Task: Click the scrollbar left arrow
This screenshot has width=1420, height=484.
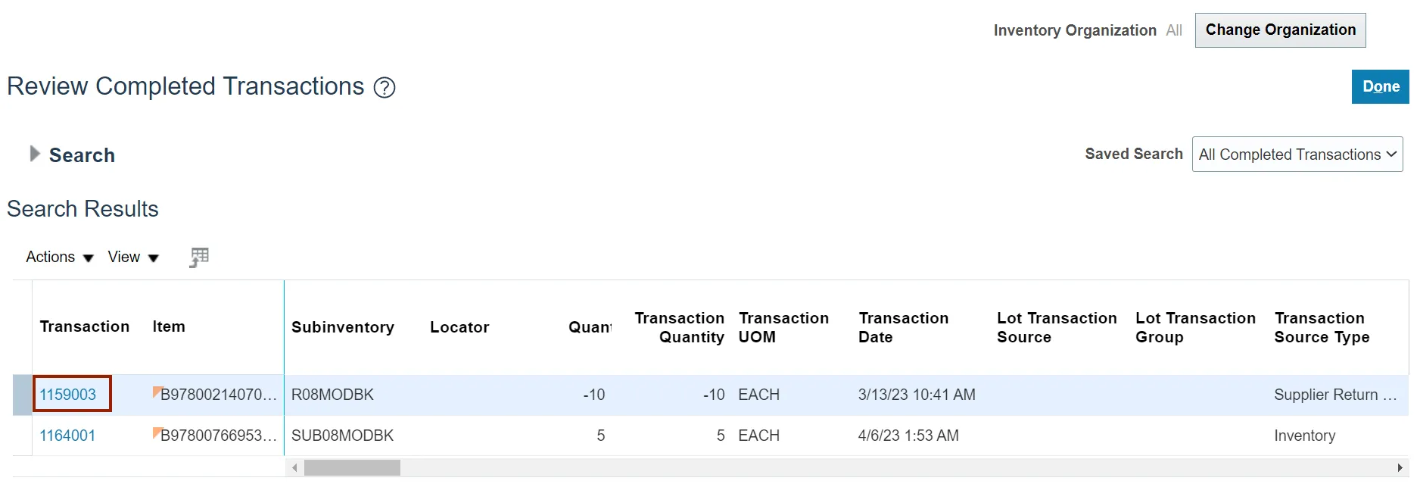Action: pos(294,468)
